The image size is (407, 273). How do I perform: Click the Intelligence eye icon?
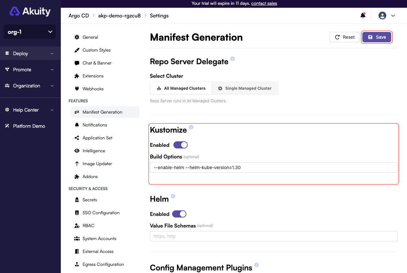click(77, 151)
